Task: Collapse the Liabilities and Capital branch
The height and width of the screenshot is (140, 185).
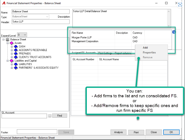Action: coord(7,61)
